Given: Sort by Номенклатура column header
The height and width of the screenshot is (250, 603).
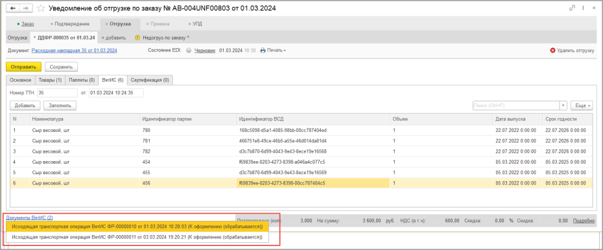Looking at the screenshot, I should pos(84,119).
